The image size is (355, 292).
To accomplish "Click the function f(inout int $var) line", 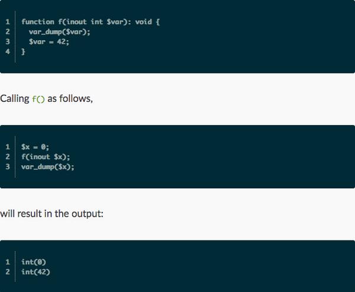I will pyautogui.click(x=91, y=22).
